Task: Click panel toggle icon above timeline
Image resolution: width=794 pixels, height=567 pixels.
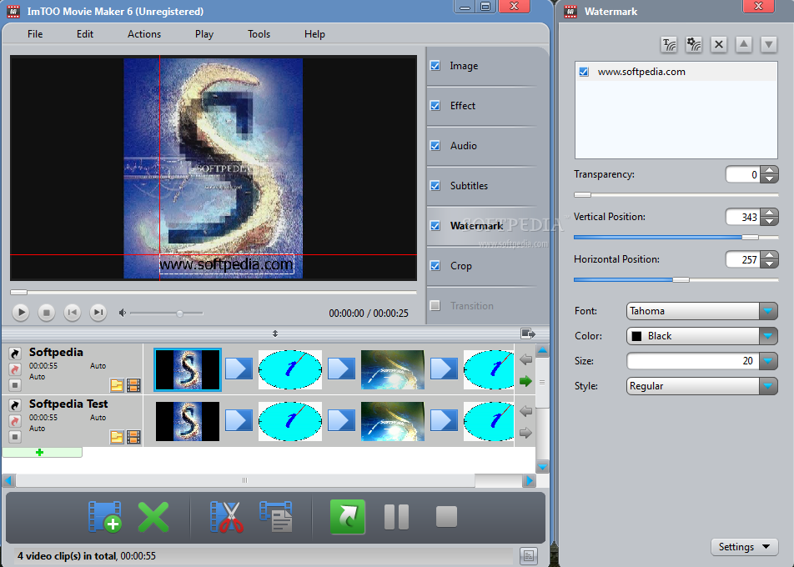Action: point(528,334)
